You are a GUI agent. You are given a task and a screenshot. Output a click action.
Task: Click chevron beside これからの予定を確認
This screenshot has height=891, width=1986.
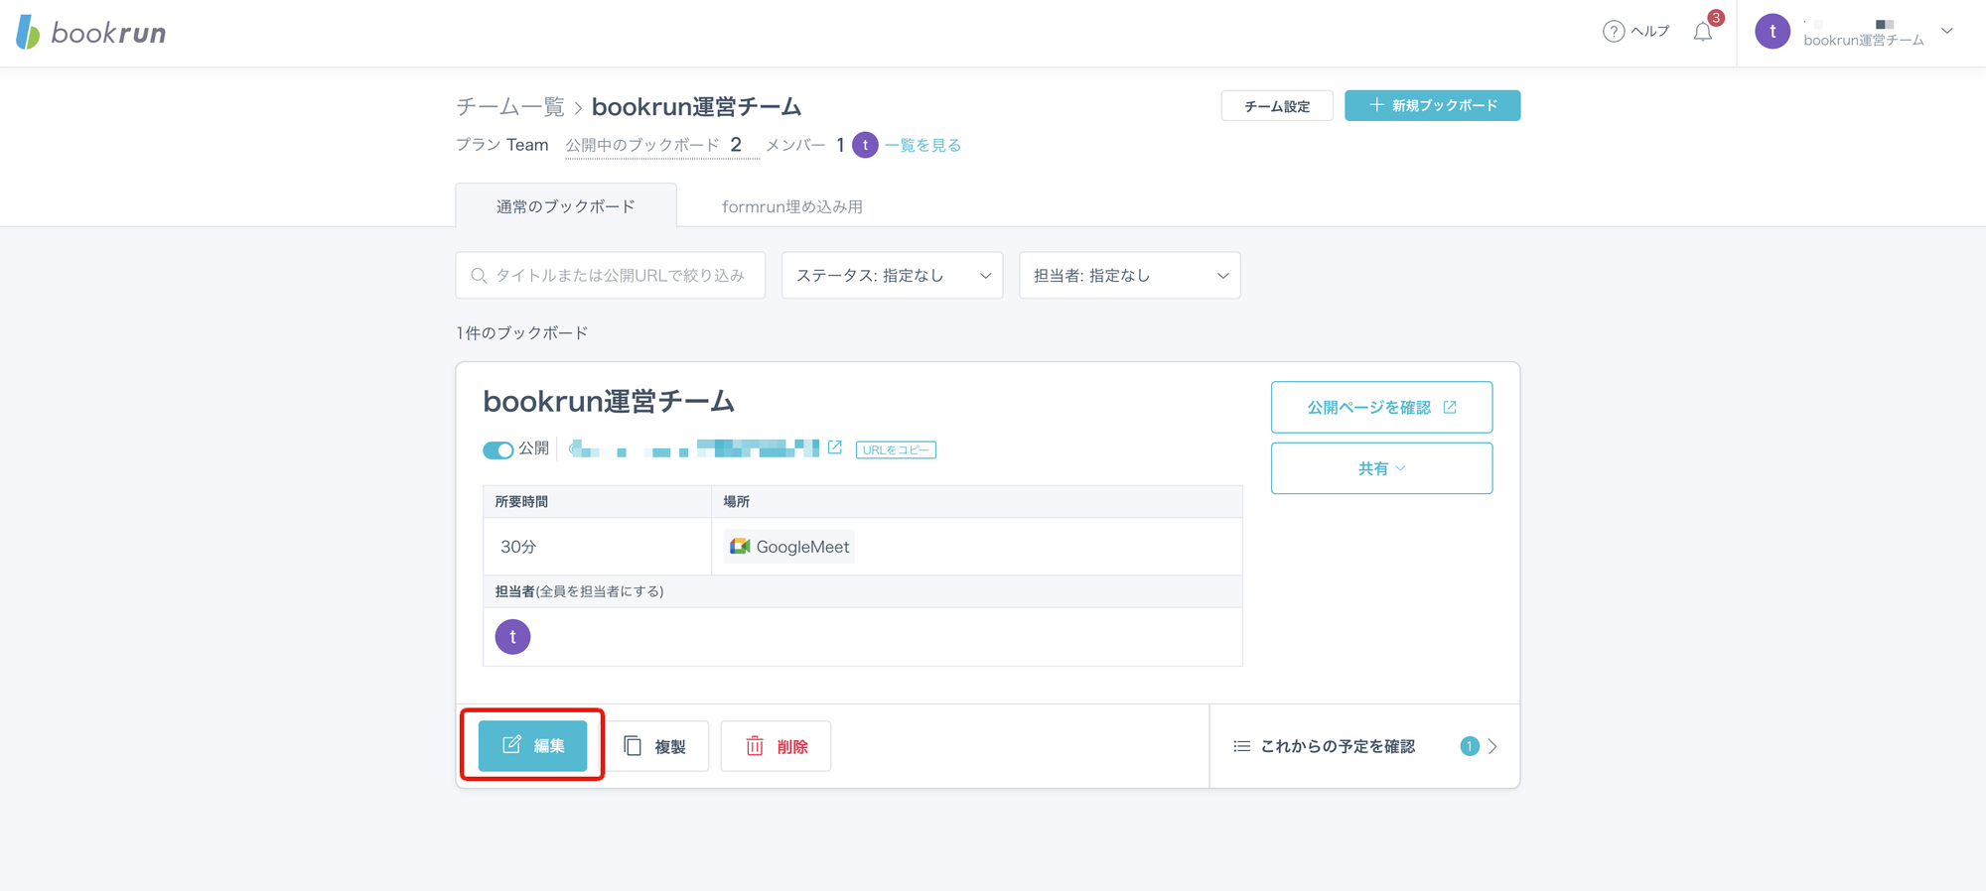click(1492, 746)
